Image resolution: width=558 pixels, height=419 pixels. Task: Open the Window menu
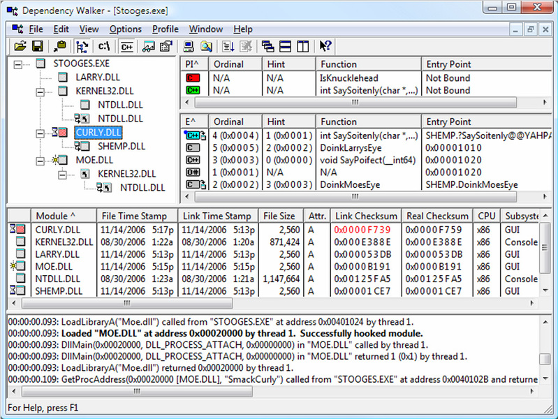(206, 29)
